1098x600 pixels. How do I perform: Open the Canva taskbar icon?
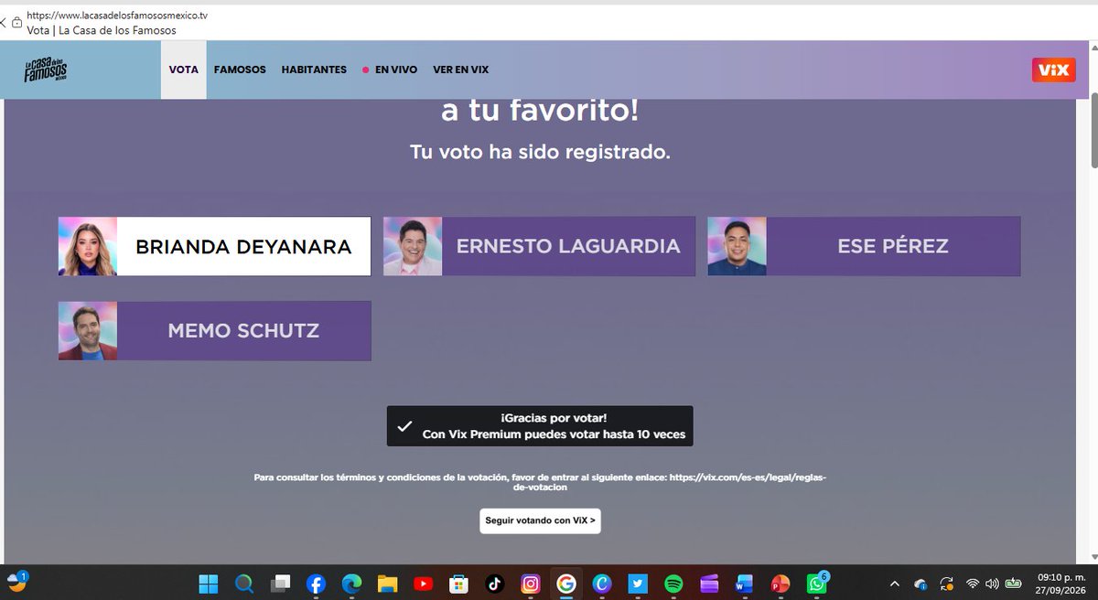pyautogui.click(x=601, y=584)
